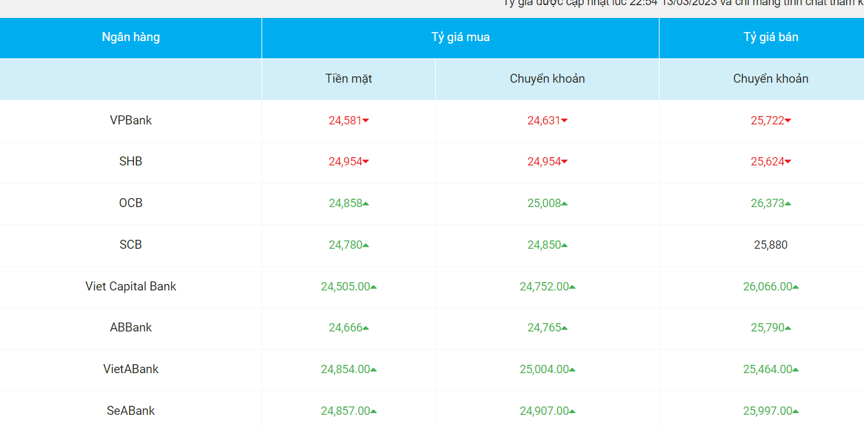The height and width of the screenshot is (427, 864).
Task: Click ABBank cash buy rate 24,666
Action: pos(345,328)
